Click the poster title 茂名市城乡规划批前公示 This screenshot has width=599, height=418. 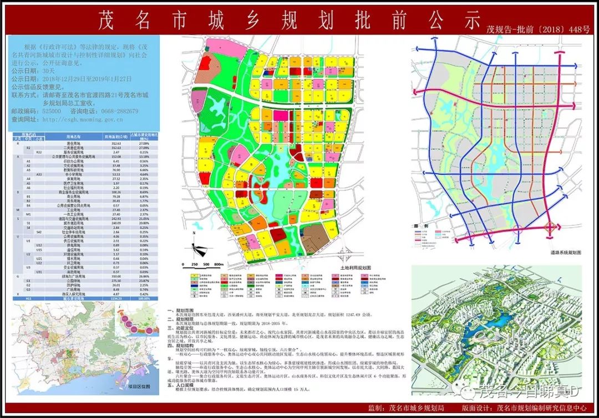point(289,21)
